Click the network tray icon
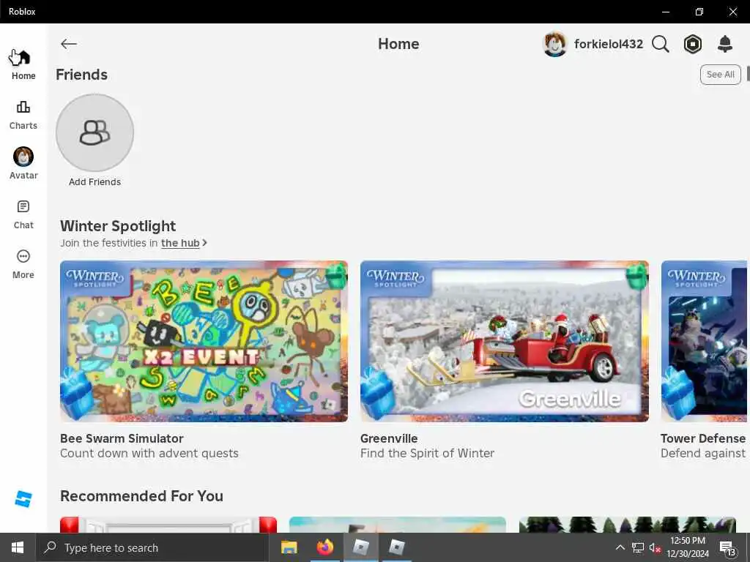 (638, 547)
